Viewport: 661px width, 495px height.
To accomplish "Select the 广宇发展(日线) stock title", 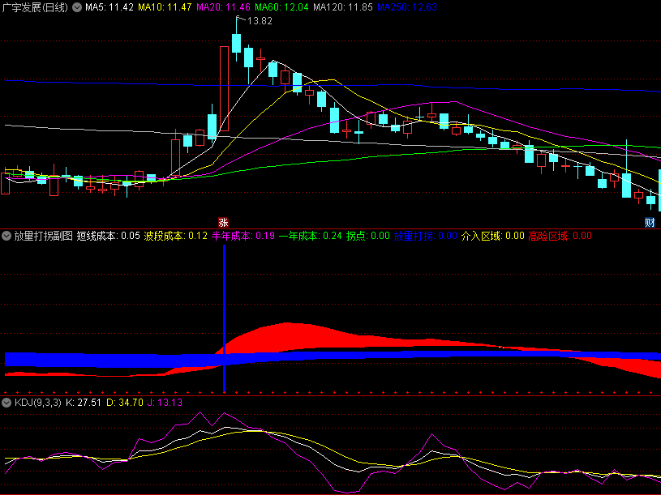I will point(35,7).
